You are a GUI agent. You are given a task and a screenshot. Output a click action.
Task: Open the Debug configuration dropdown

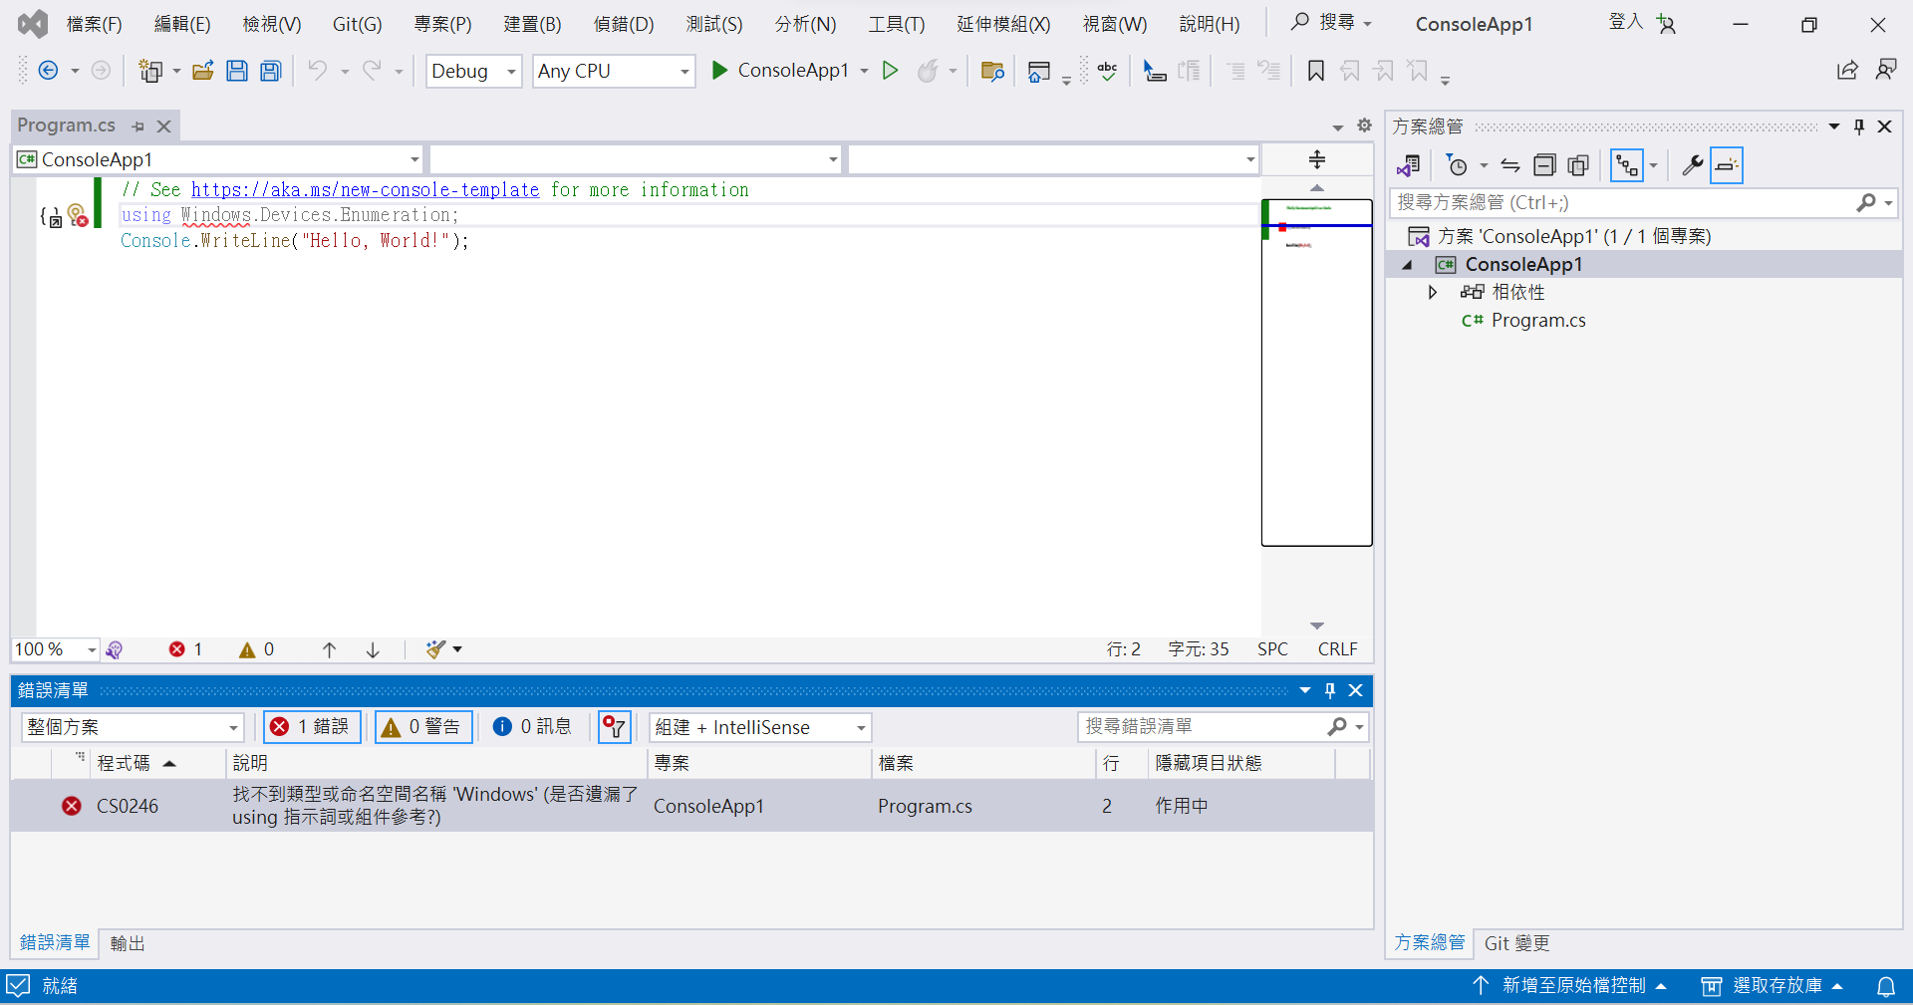[x=474, y=71]
